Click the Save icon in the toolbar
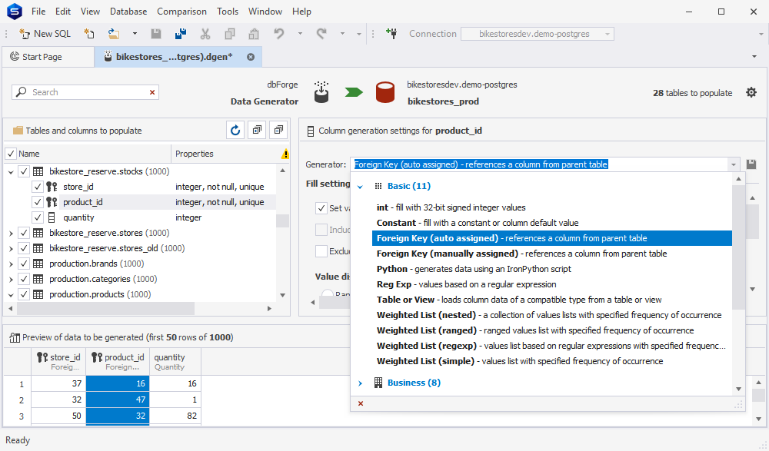This screenshot has height=451, width=769. click(156, 34)
